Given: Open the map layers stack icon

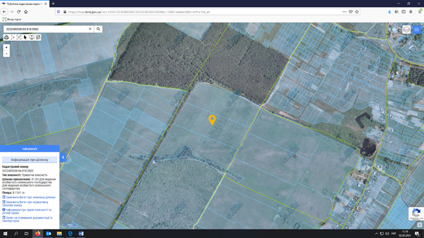Looking at the screenshot, I should (x=406, y=29).
